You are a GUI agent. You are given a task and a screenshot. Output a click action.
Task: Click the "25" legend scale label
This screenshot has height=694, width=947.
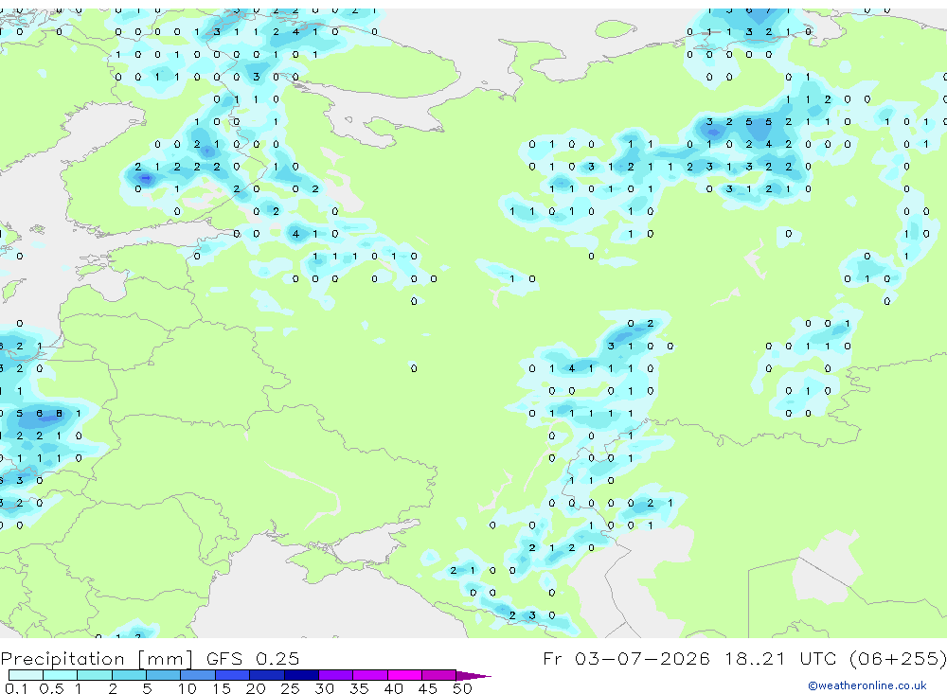(x=290, y=688)
